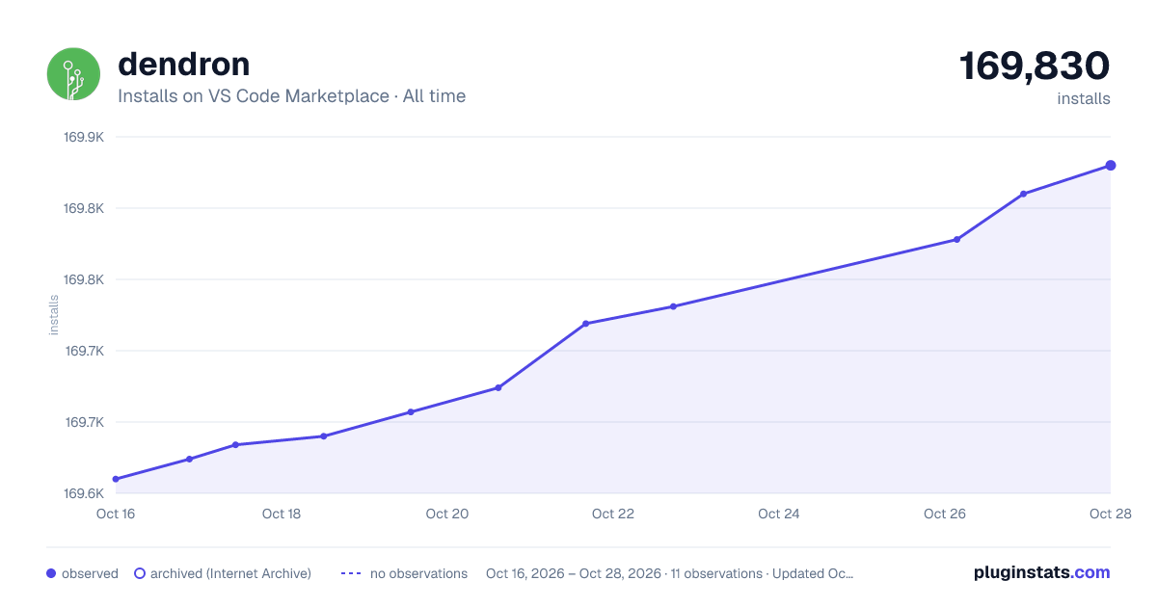Click the Installs on VS Code Marketplace subtitle
Screen dimensions: 1157x607
291,96
